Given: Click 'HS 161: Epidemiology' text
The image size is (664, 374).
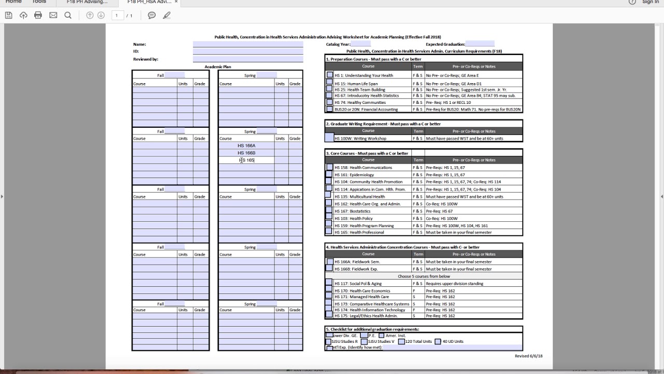Looking at the screenshot, I should click(354, 175).
